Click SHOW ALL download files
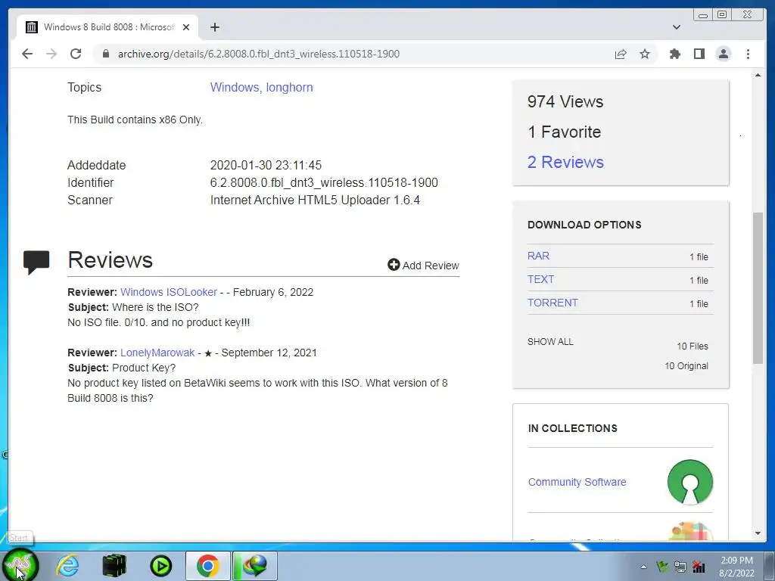The width and height of the screenshot is (775, 581). [550, 342]
